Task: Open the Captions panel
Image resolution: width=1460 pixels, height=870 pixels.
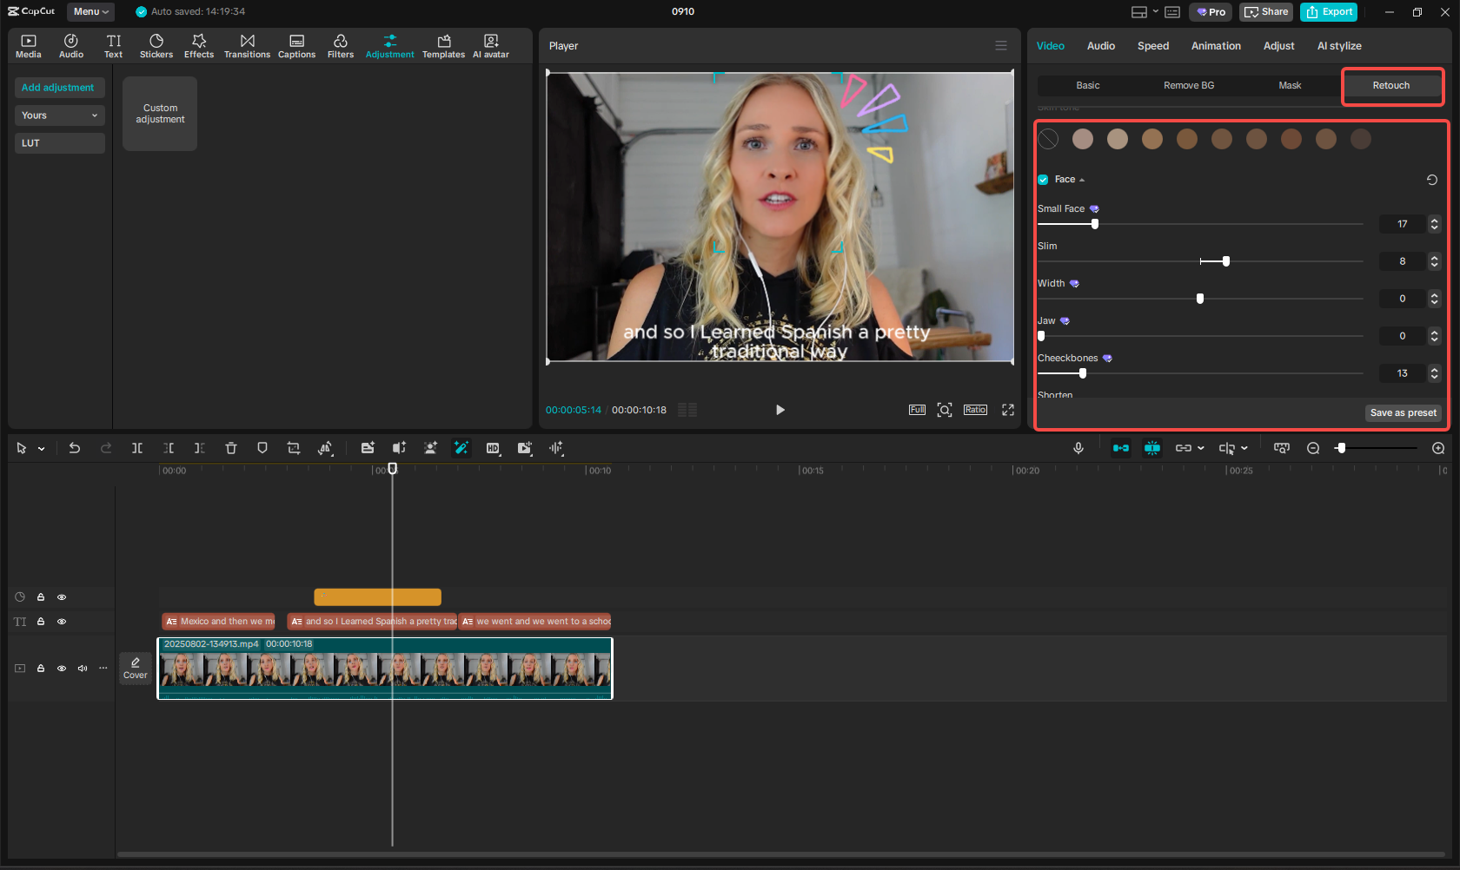Action: point(296,45)
